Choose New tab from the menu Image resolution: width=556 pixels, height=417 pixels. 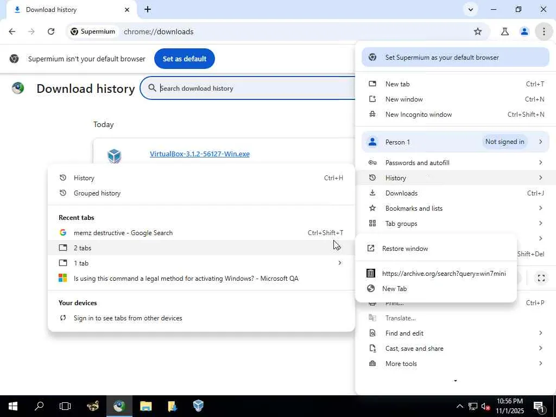point(456,84)
